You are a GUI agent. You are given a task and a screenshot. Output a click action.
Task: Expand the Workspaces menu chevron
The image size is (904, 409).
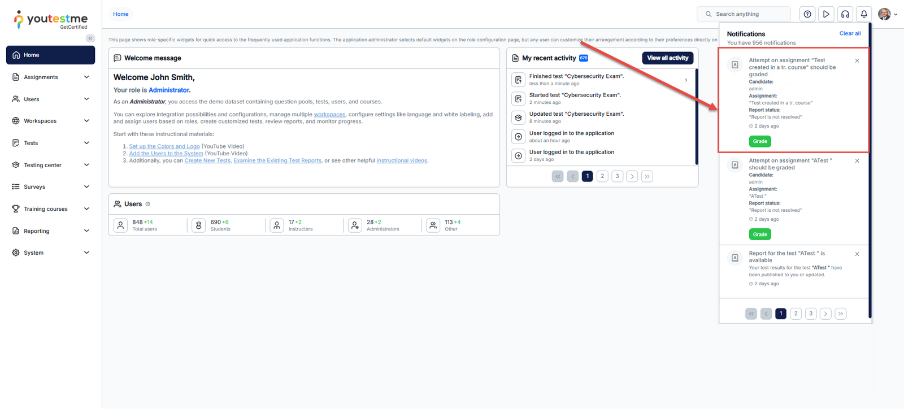coord(86,121)
